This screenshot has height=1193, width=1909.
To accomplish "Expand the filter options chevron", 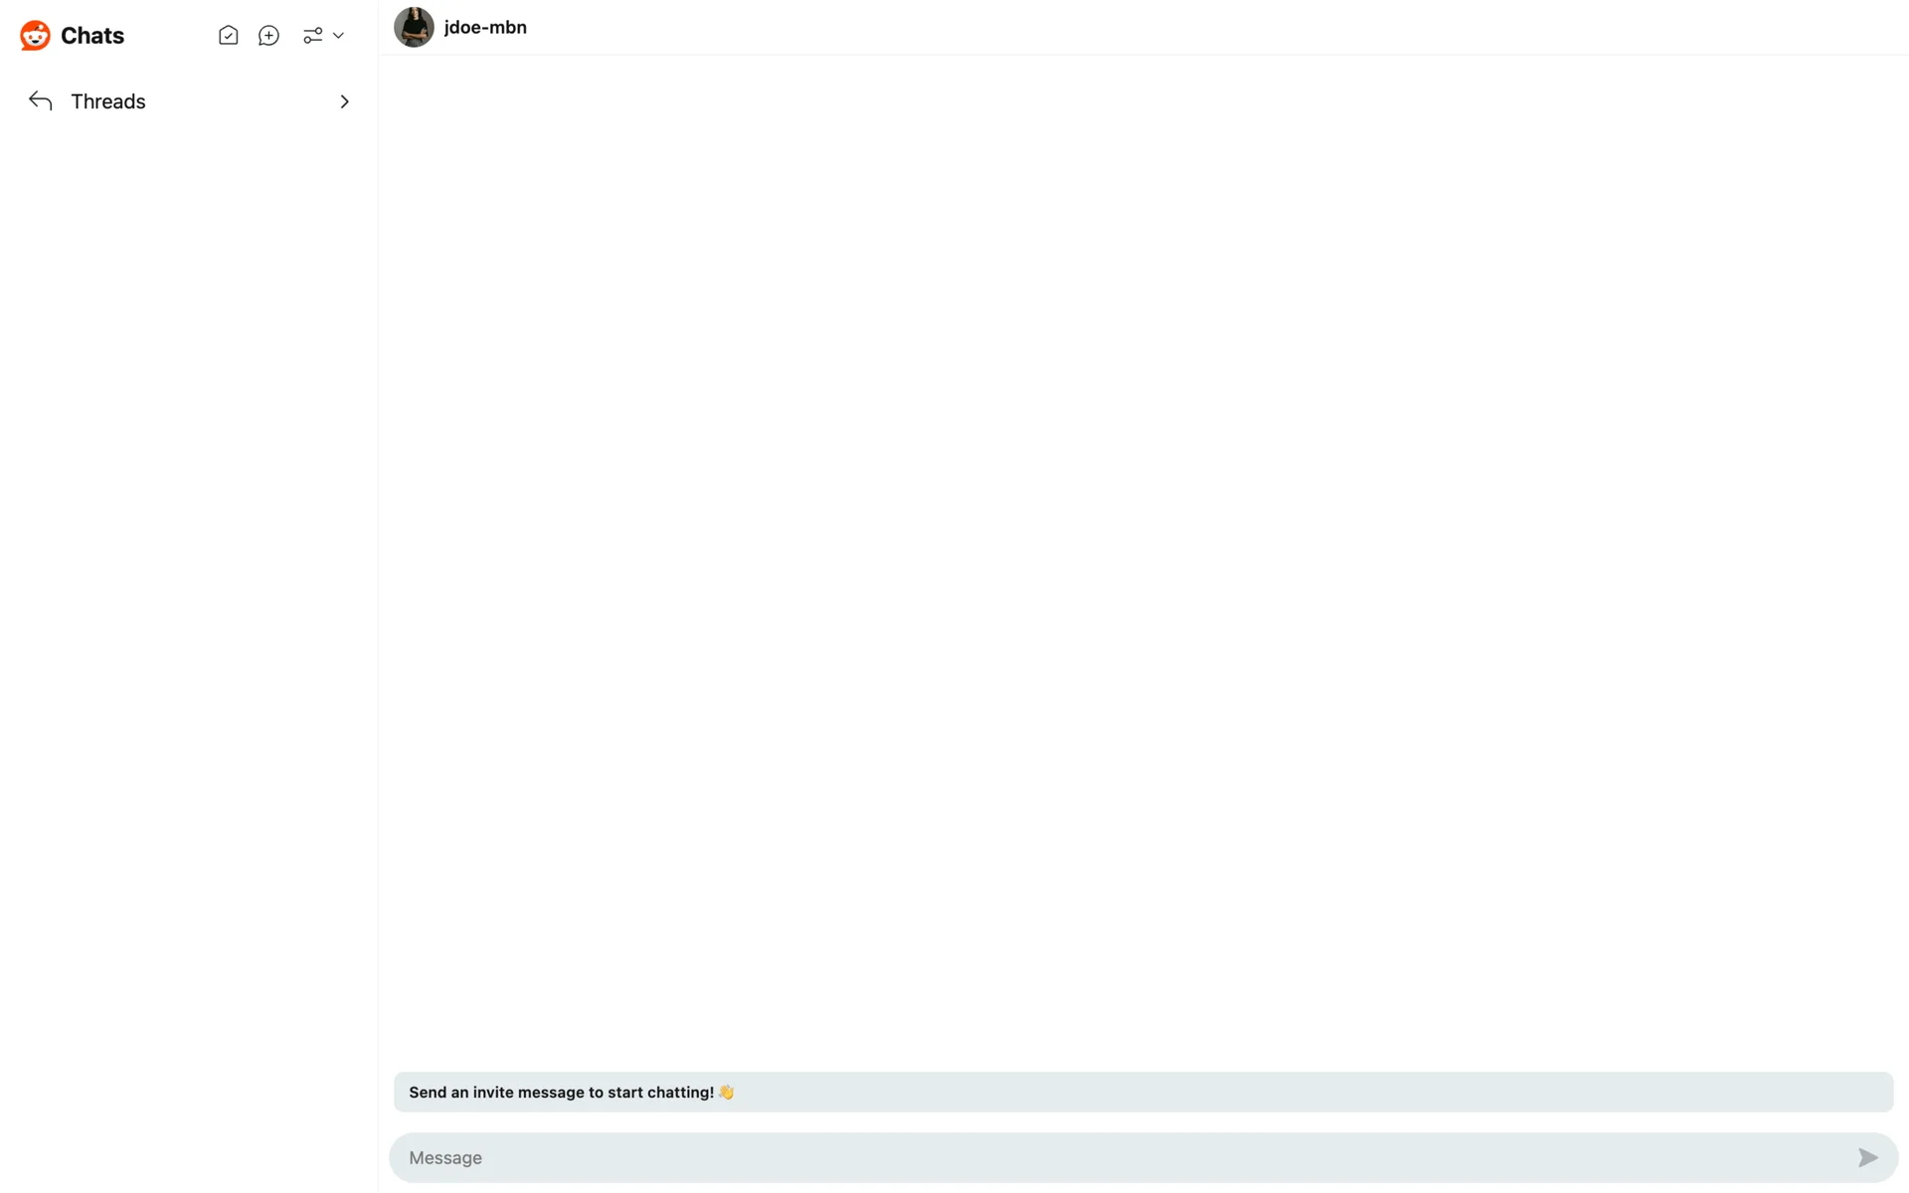I will (338, 36).
